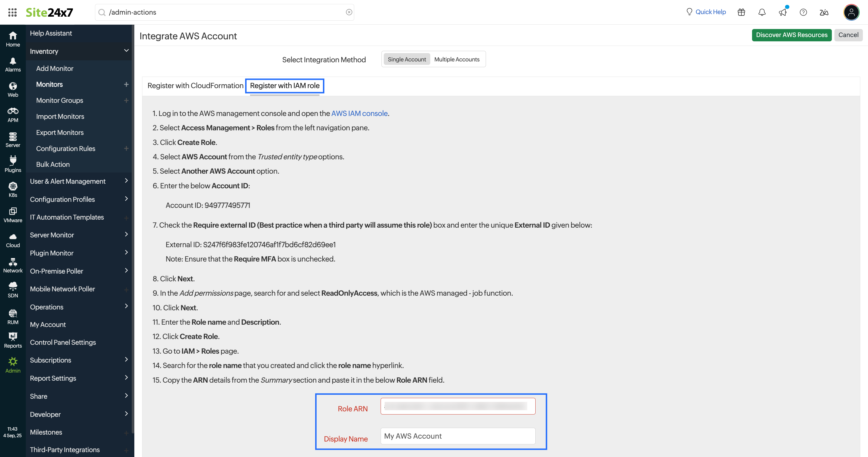Click the notifications bell in header
868x457 pixels.
coord(762,12)
